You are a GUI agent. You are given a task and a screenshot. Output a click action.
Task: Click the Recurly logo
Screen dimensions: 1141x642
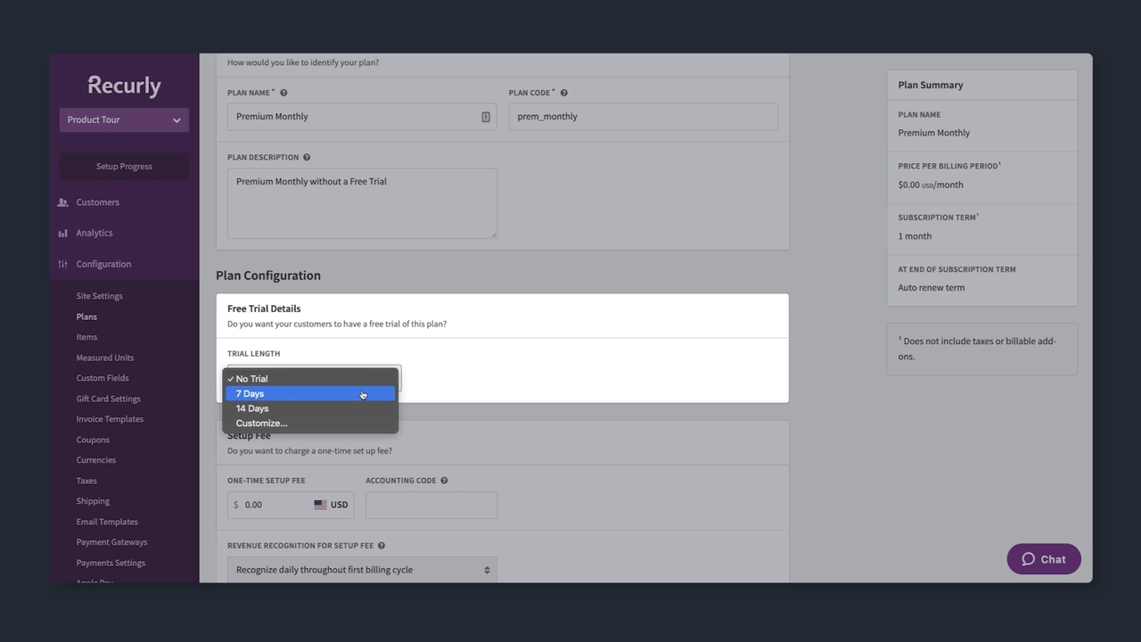click(x=123, y=85)
